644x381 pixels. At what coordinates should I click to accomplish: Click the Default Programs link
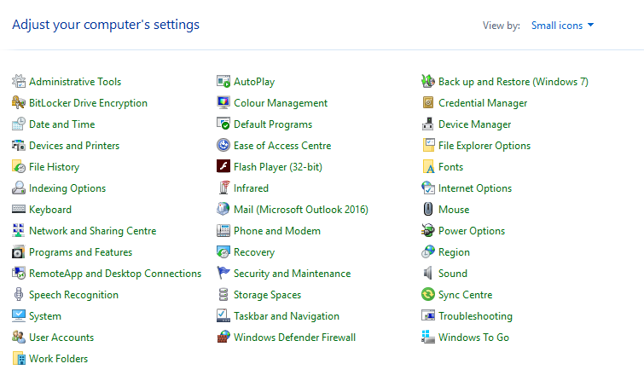[x=273, y=124]
